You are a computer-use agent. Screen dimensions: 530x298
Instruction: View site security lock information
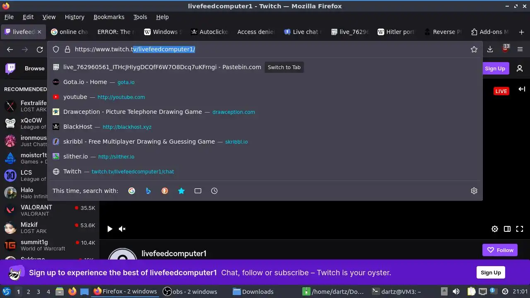pyautogui.click(x=67, y=49)
